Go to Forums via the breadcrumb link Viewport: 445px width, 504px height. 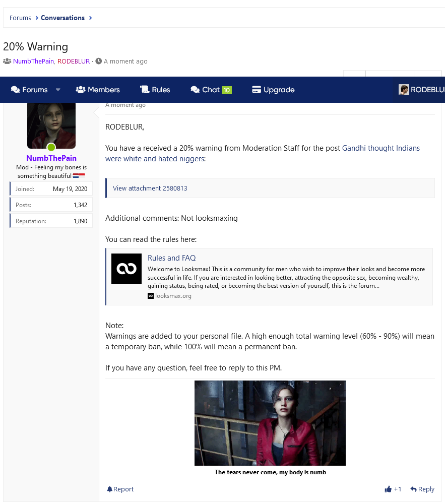click(x=20, y=18)
